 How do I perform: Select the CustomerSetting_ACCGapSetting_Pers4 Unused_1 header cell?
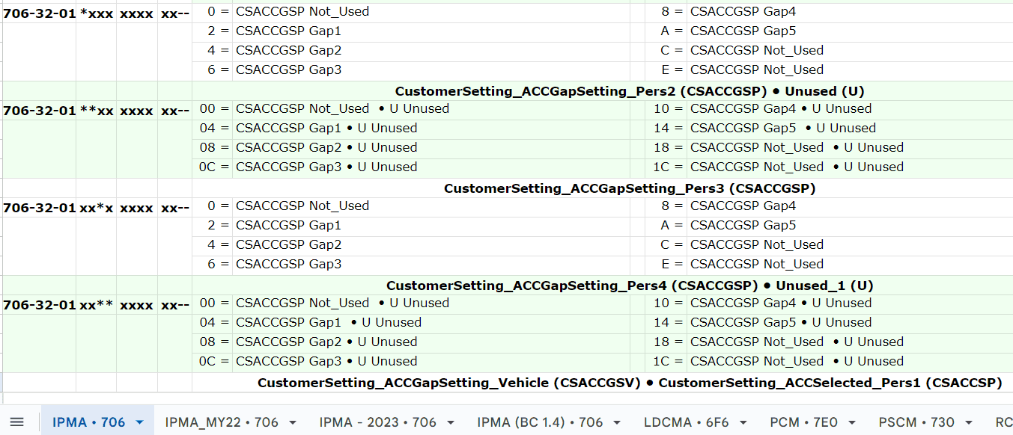[629, 286]
